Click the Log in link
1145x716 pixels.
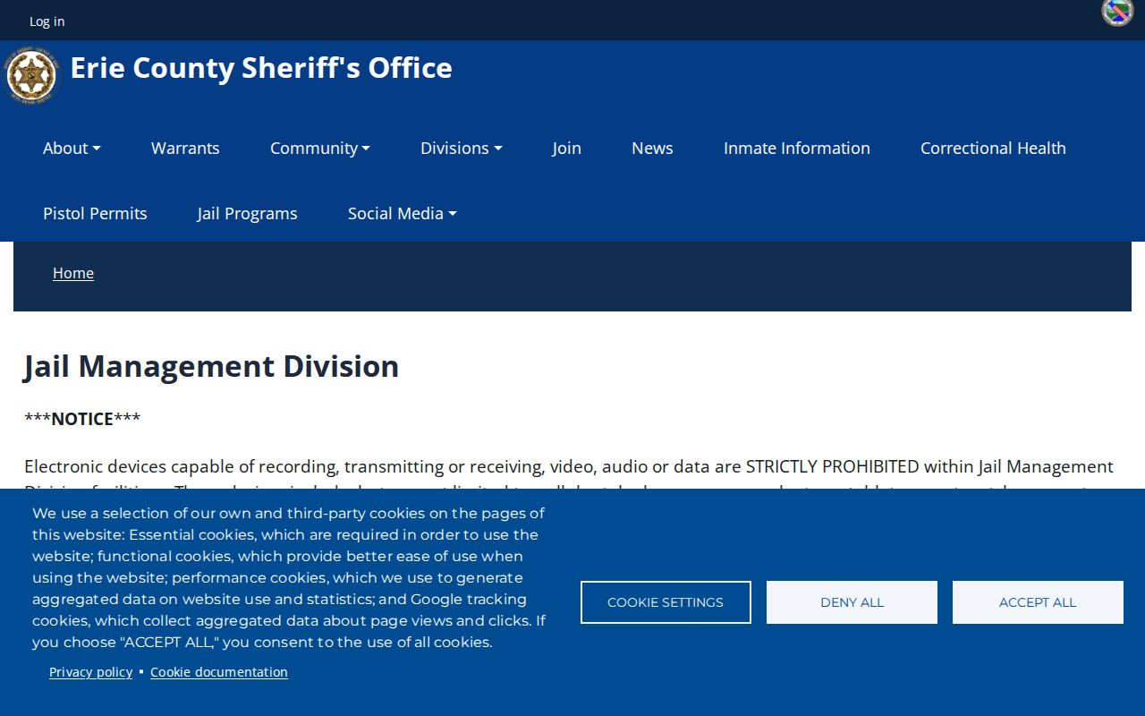tap(47, 21)
